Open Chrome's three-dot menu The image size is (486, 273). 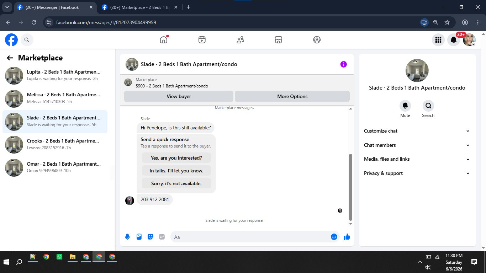(x=478, y=22)
